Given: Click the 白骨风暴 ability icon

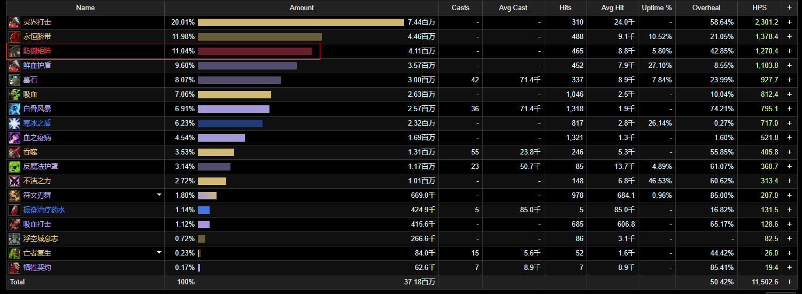Looking at the screenshot, I should point(14,109).
